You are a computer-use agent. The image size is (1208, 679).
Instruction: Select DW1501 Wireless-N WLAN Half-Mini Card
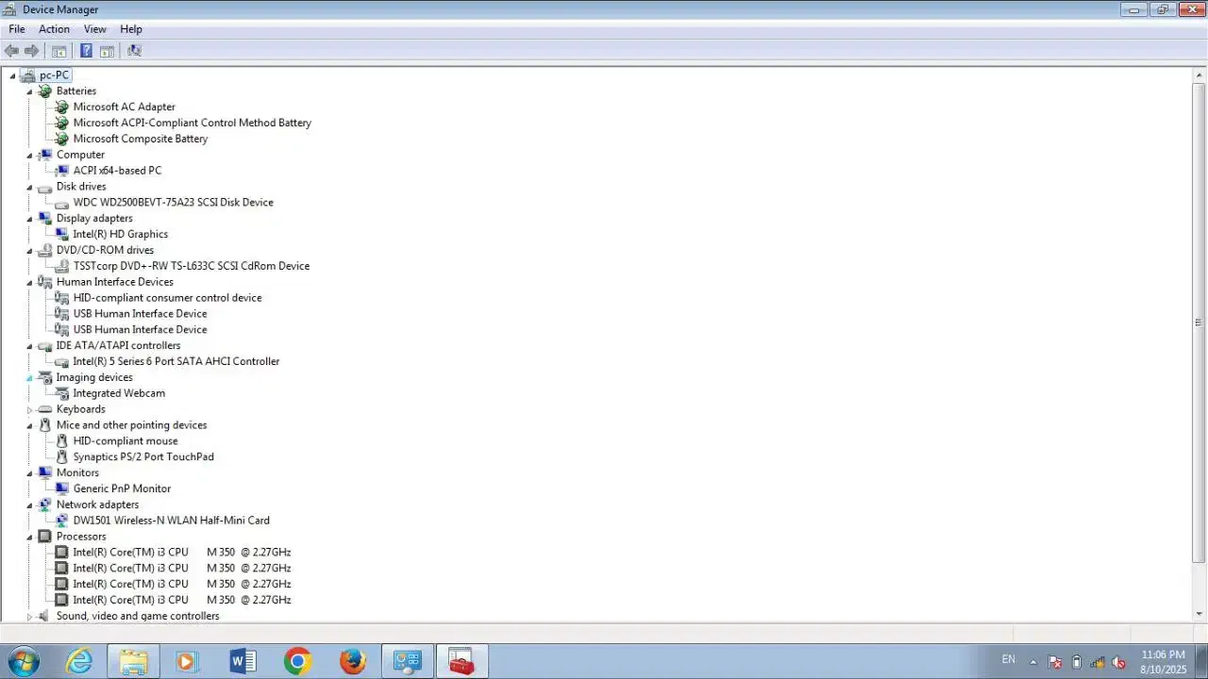tap(171, 521)
